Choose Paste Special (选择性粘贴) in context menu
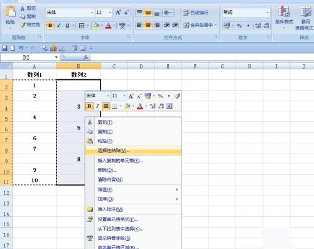 (133, 150)
